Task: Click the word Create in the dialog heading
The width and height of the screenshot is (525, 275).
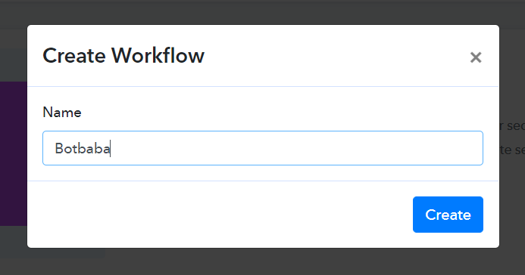Action: [74, 56]
